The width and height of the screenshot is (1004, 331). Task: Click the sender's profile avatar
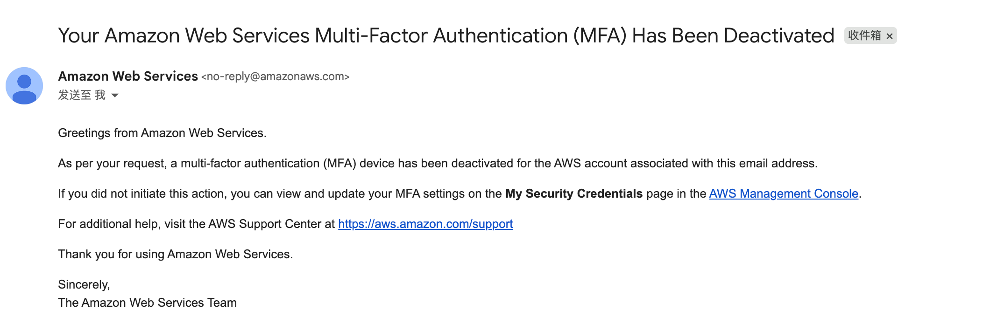[x=24, y=86]
